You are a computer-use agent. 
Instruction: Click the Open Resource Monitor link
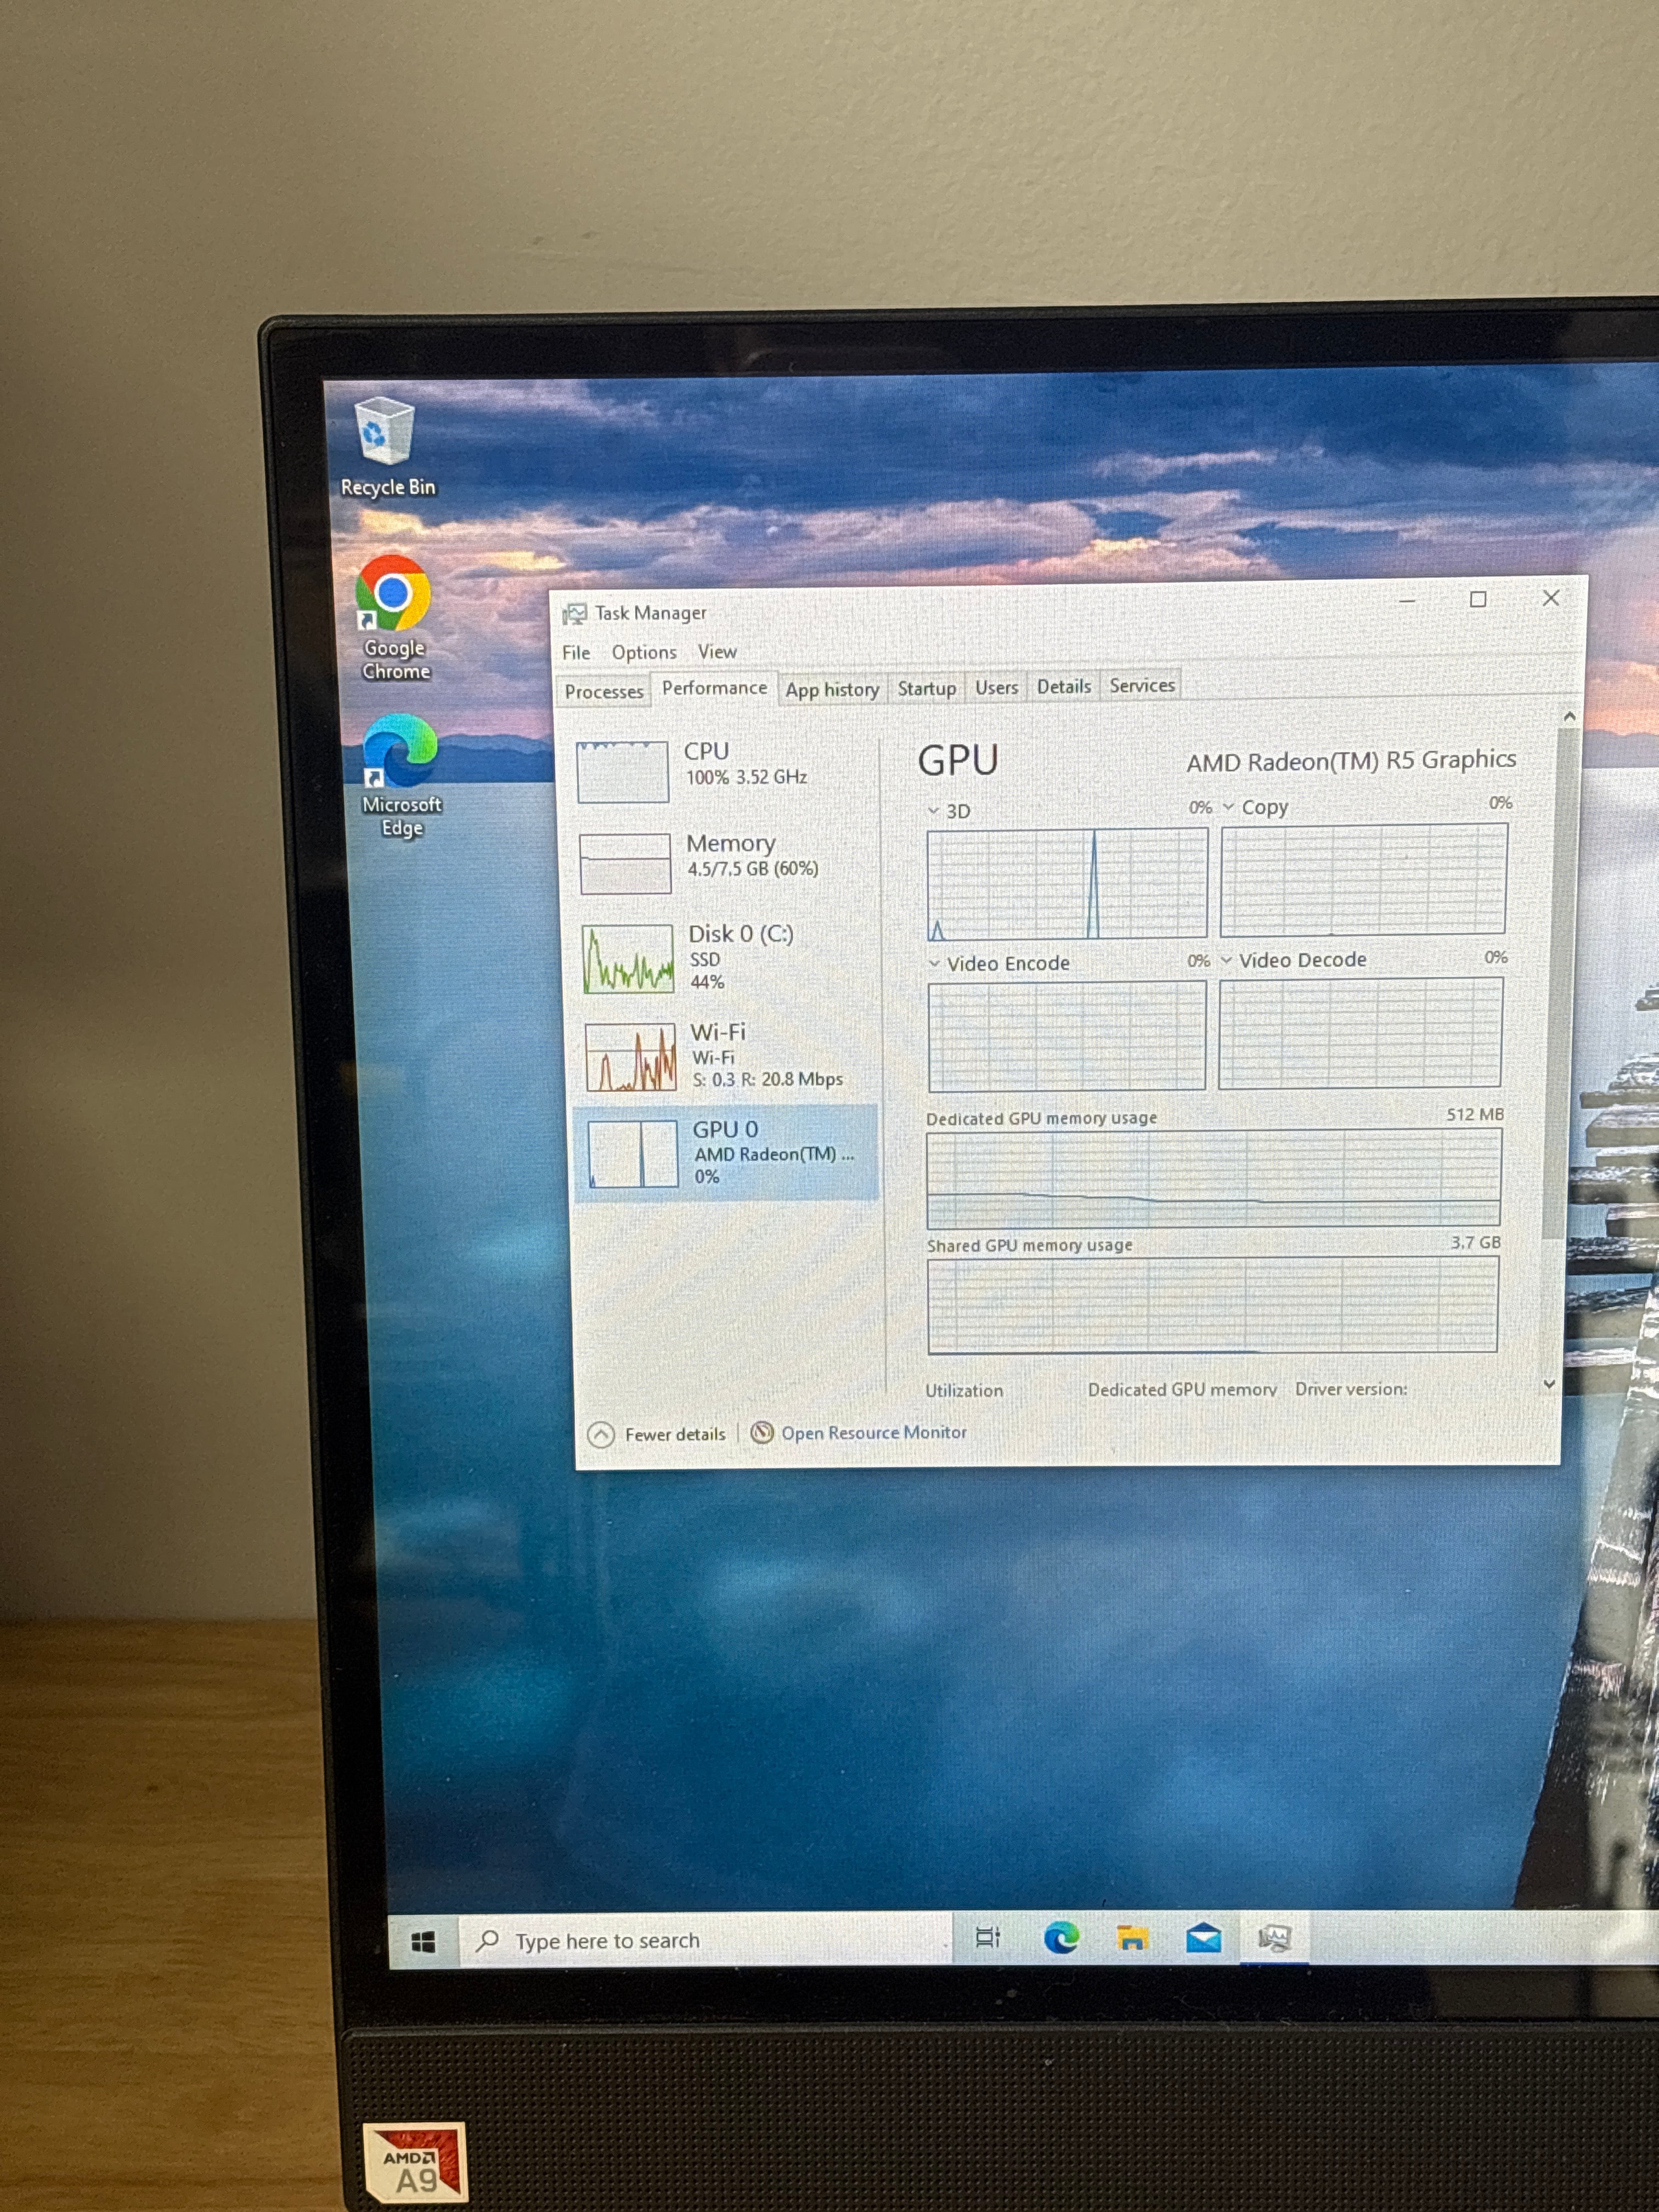pyautogui.click(x=874, y=1432)
